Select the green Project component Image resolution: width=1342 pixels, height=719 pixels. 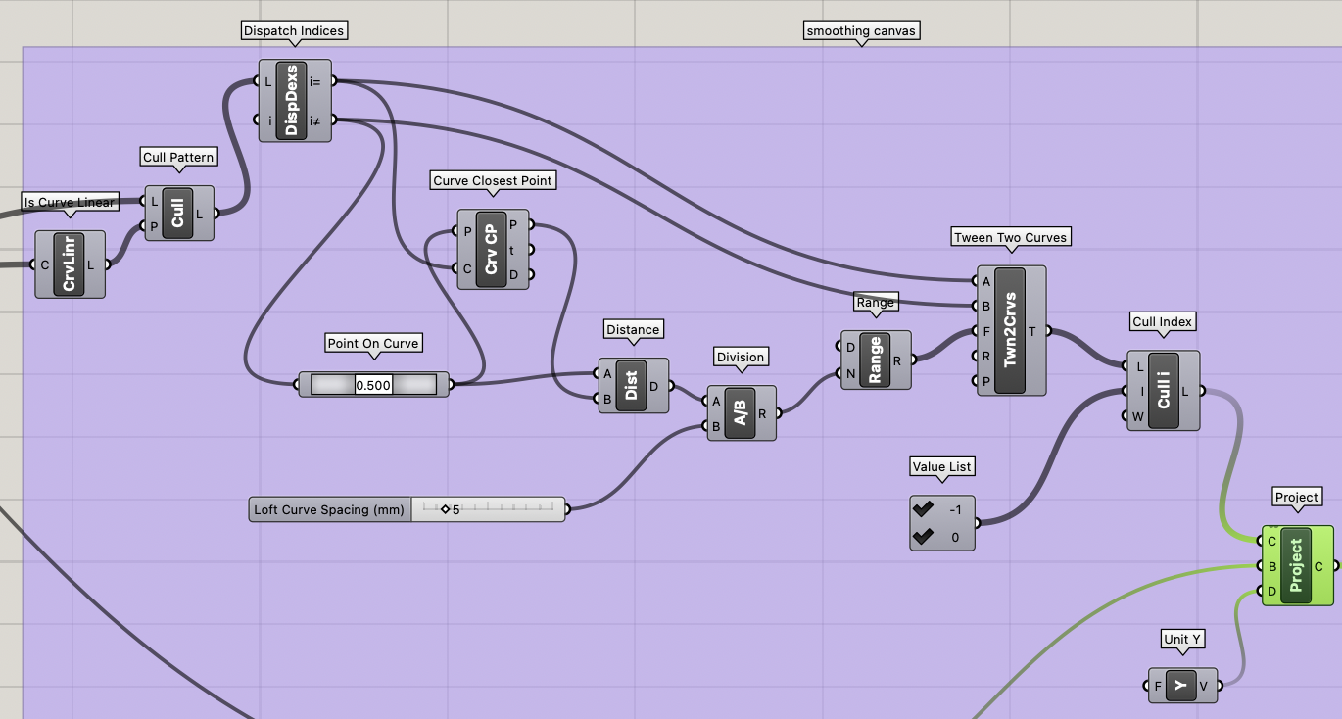coord(1297,565)
